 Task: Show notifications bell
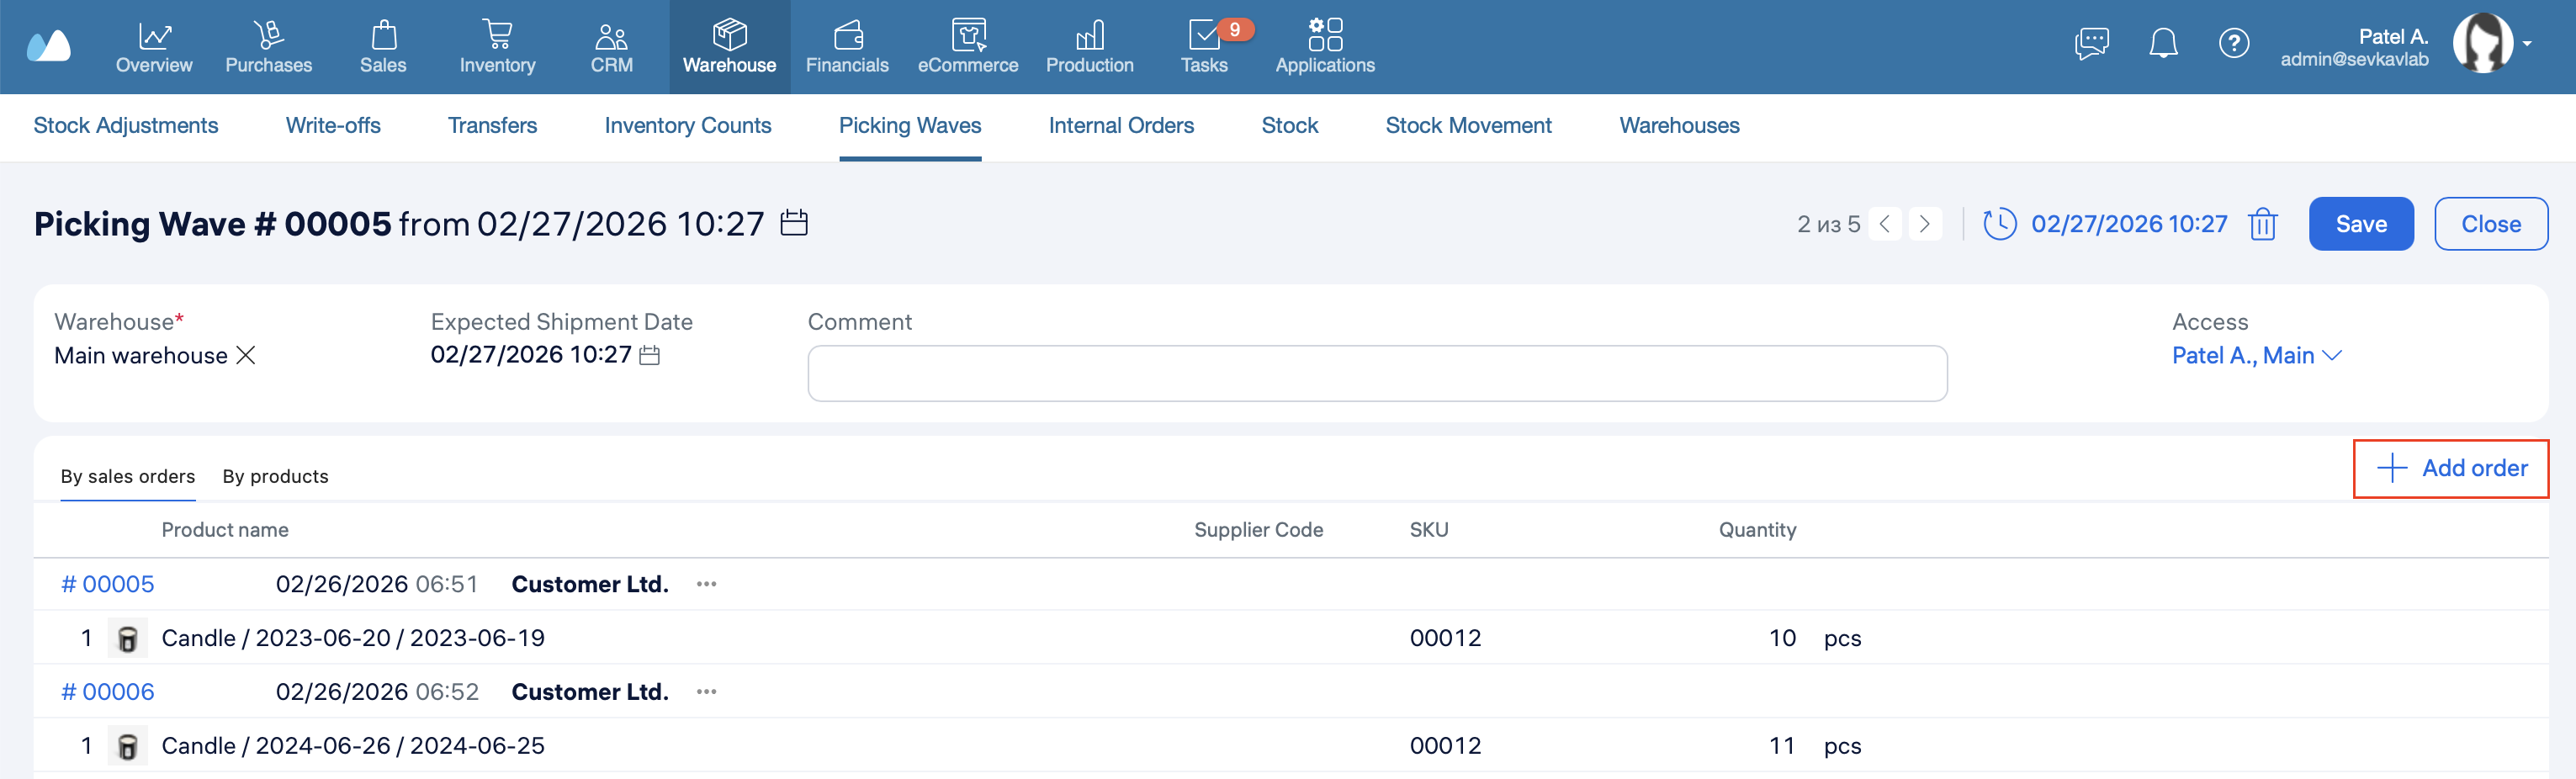(2163, 43)
